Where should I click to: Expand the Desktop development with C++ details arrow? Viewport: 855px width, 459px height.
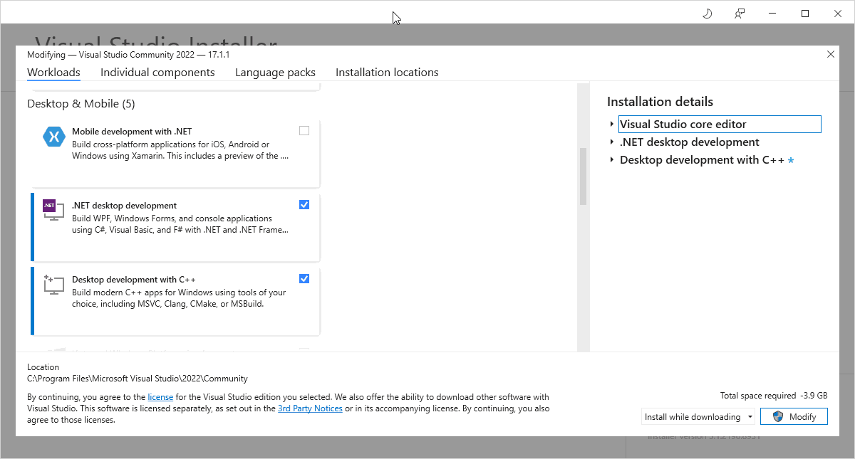[612, 160]
